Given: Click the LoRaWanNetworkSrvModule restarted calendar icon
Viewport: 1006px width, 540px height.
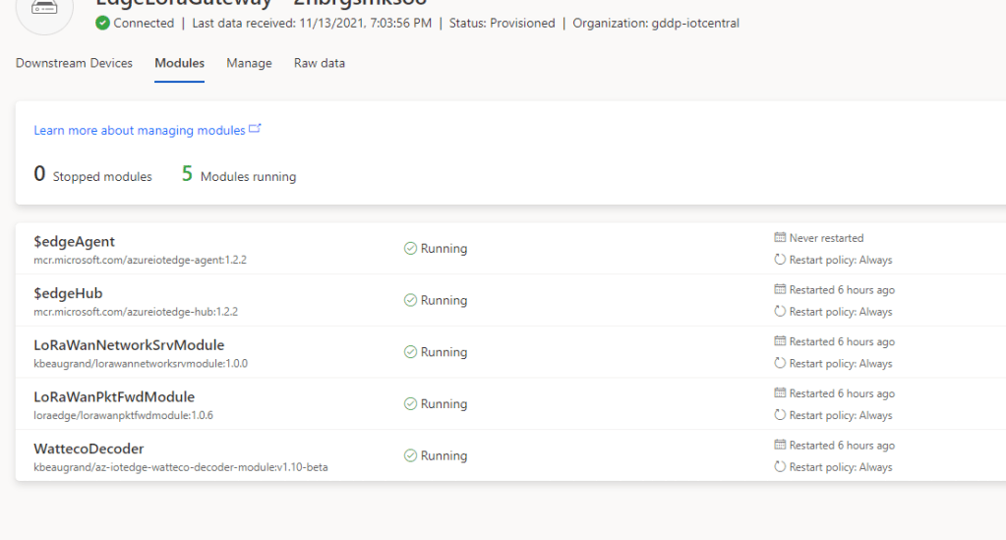Looking at the screenshot, I should [780, 341].
